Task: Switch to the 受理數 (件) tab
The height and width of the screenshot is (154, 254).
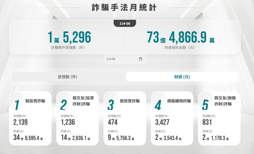Action: (67, 77)
